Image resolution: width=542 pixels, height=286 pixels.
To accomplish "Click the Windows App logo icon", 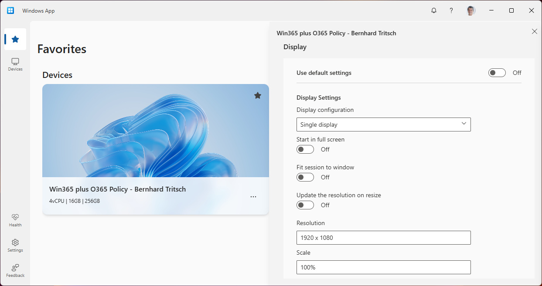I will pyautogui.click(x=10, y=10).
